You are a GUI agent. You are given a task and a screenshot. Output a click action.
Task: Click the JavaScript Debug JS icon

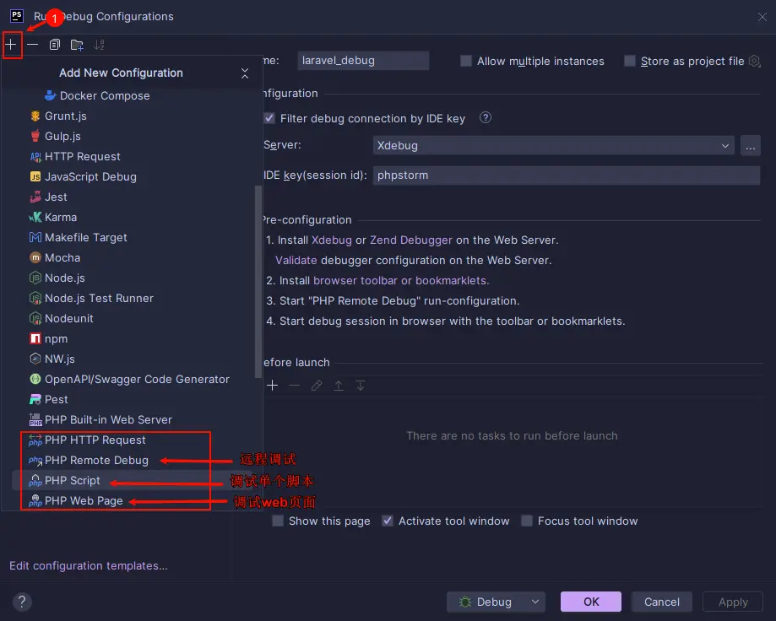(x=35, y=176)
